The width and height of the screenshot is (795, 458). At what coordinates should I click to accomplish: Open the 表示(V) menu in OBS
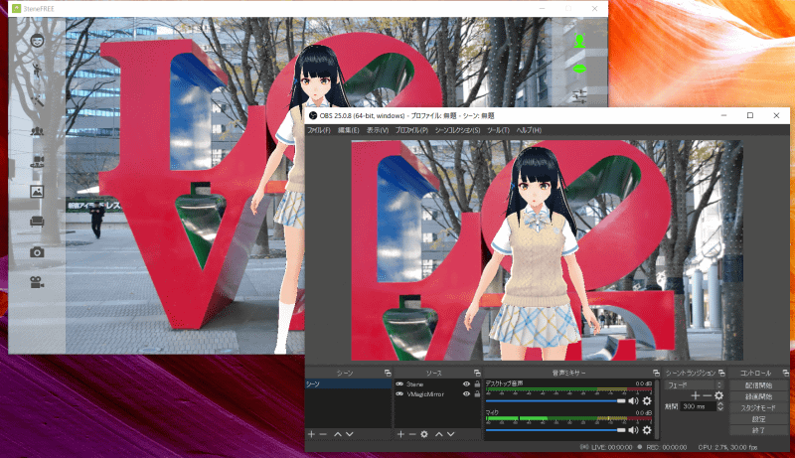coord(378,130)
